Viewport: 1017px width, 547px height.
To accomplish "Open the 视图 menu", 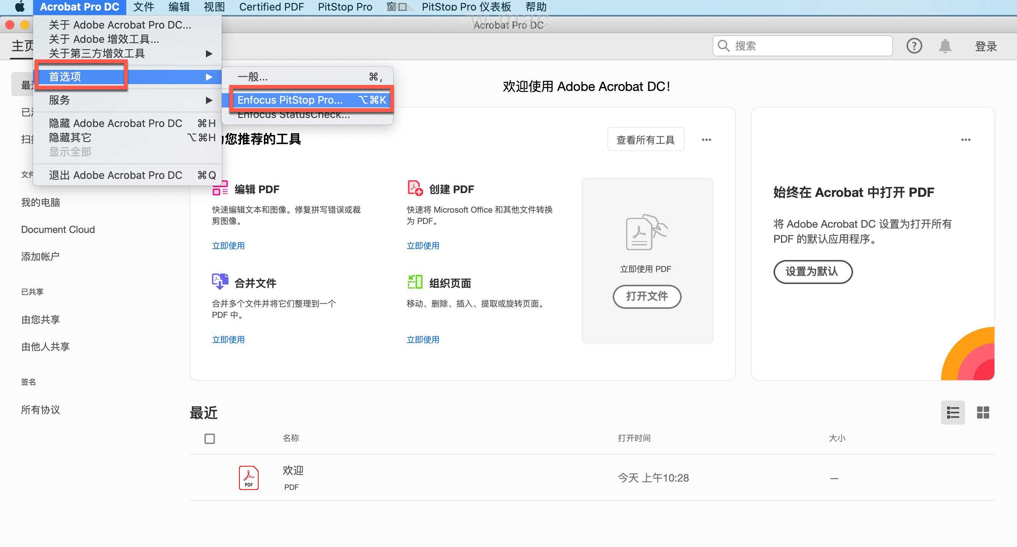I will coord(214,7).
